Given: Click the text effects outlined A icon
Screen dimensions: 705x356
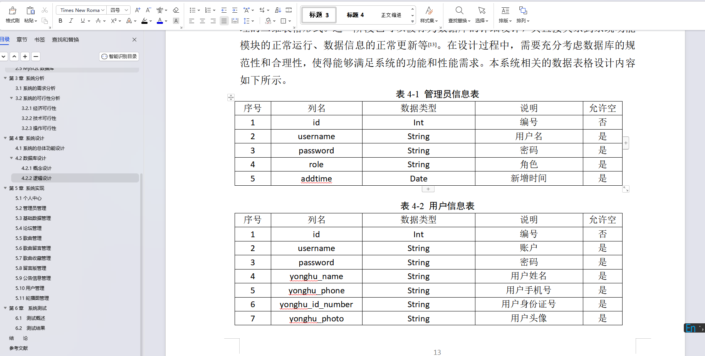Looking at the screenshot, I should coord(129,21).
